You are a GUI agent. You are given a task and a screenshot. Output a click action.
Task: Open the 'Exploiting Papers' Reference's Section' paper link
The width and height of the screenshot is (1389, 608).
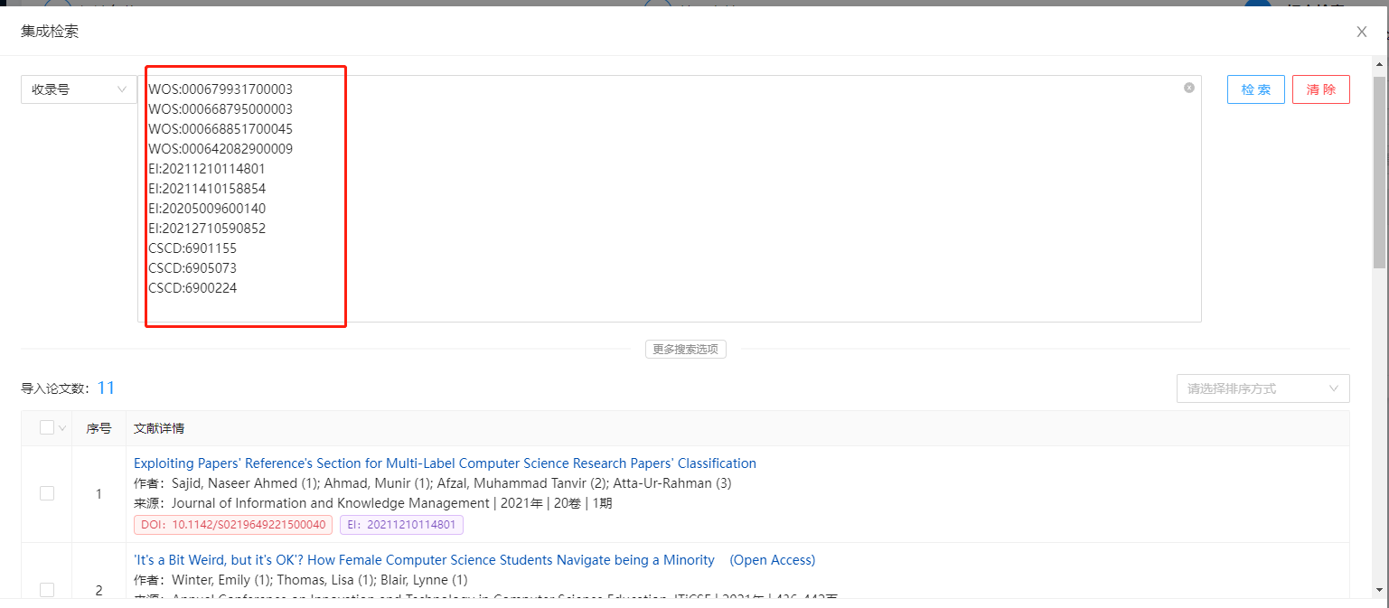point(445,463)
